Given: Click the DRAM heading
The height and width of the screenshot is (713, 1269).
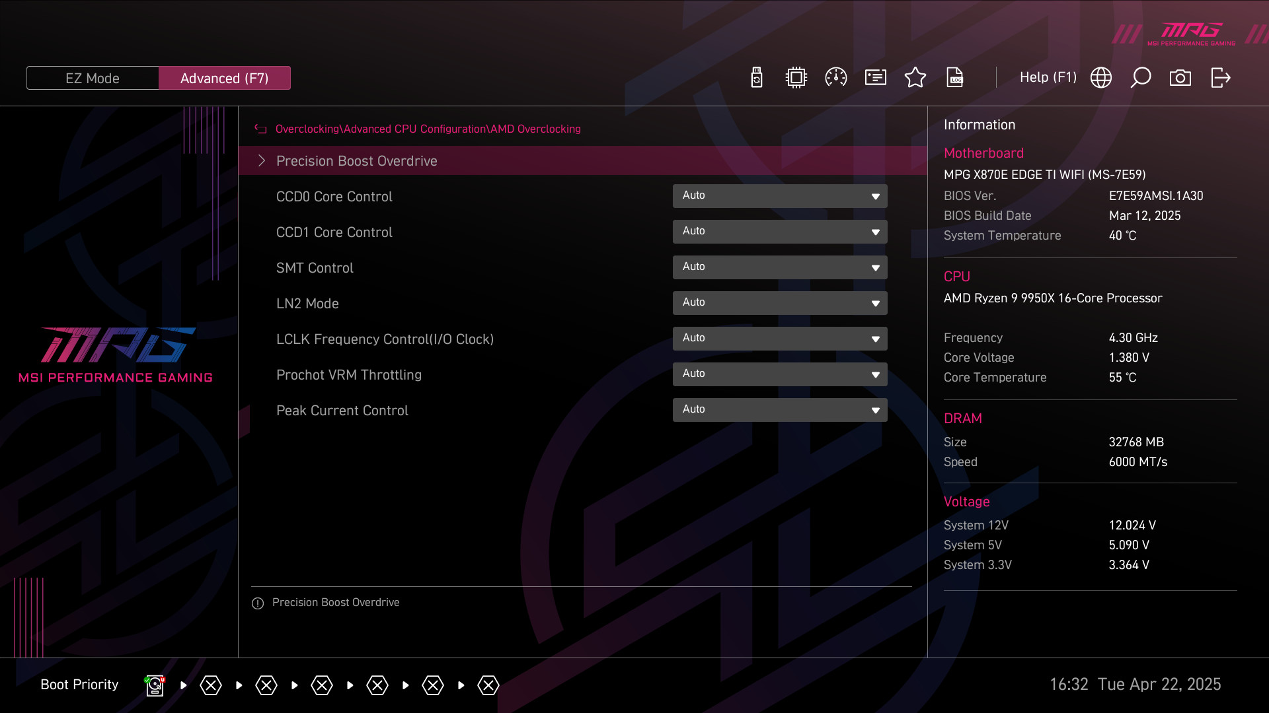Looking at the screenshot, I should click(963, 419).
